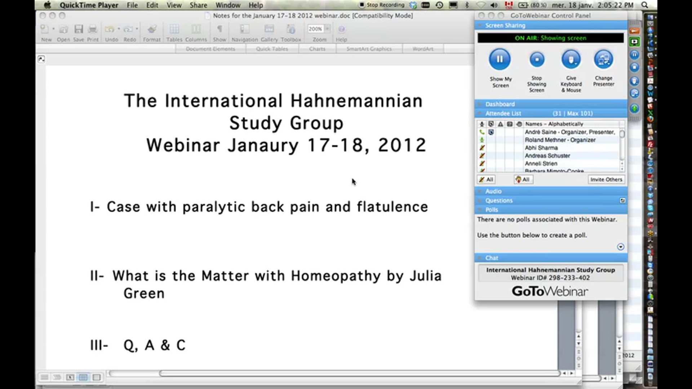Click the Zoom level field showing 200%

pos(316,29)
